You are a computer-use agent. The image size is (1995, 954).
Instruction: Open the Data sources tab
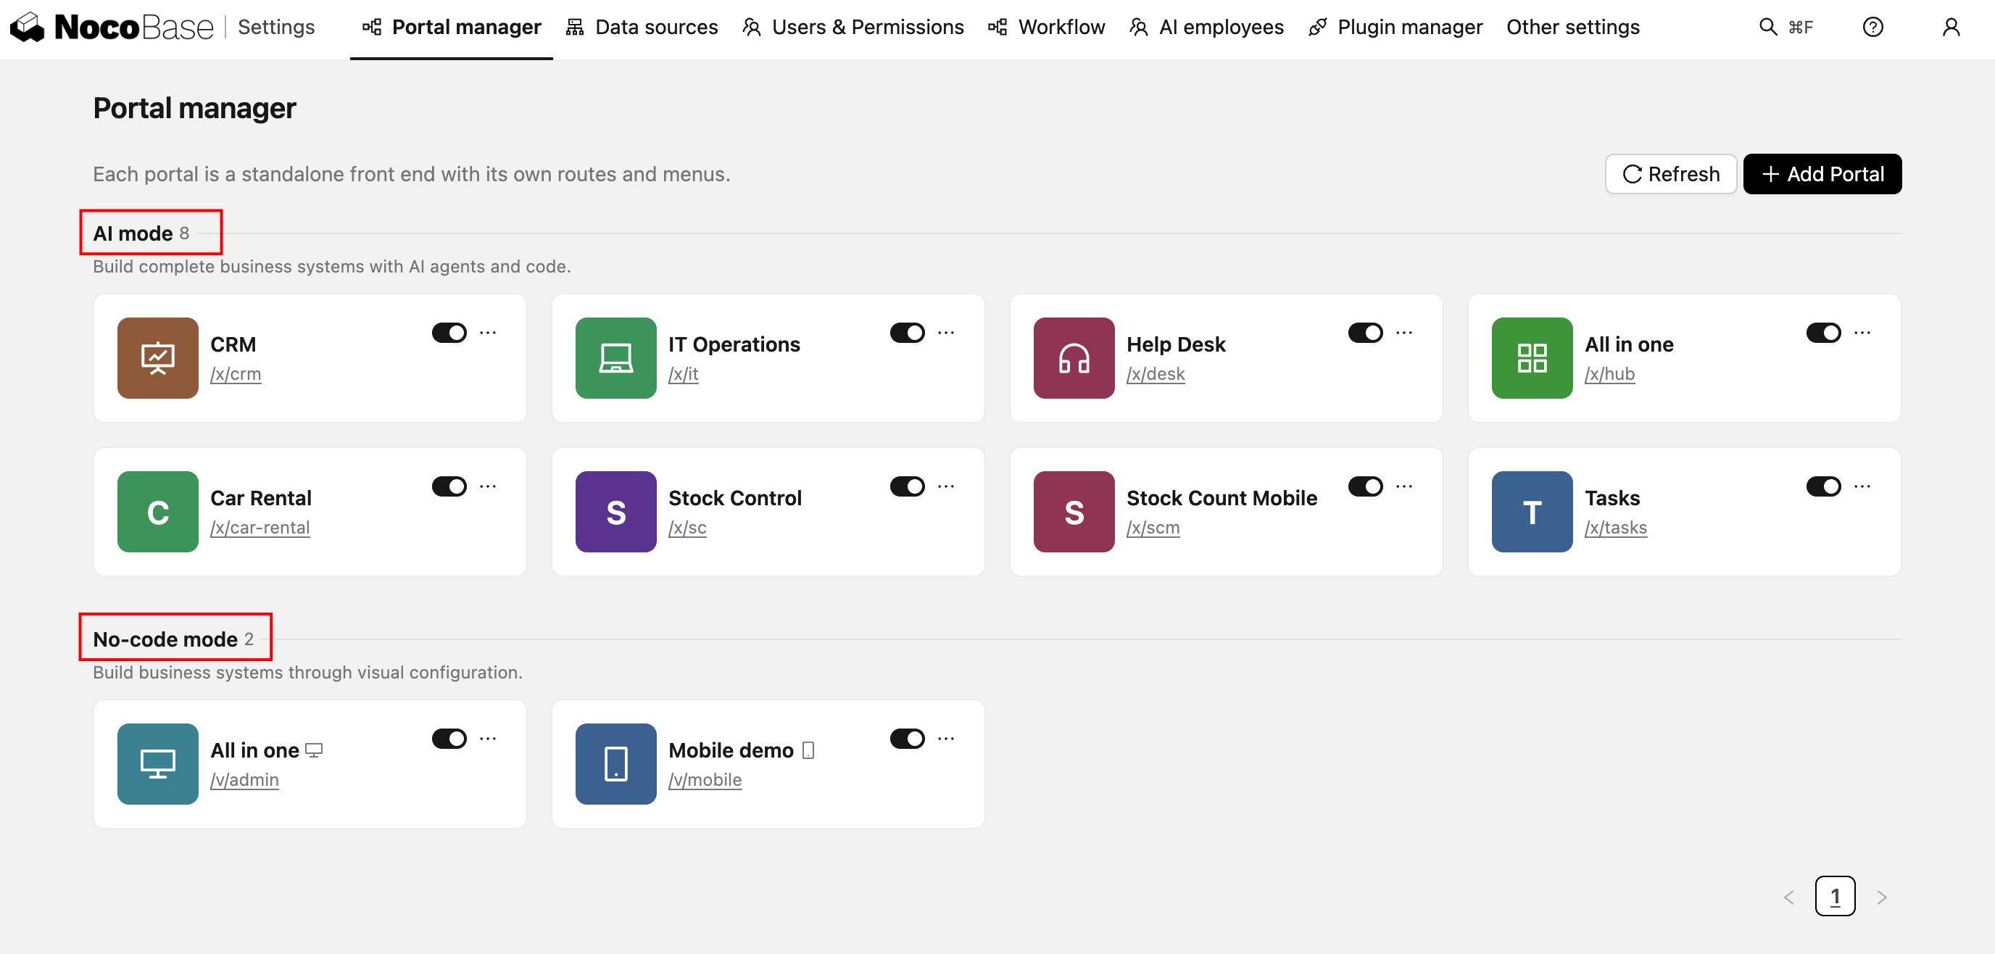[x=642, y=28]
